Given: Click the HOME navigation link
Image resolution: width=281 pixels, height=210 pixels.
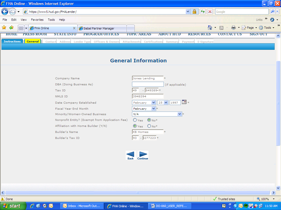Looking at the screenshot, I should (12, 34).
